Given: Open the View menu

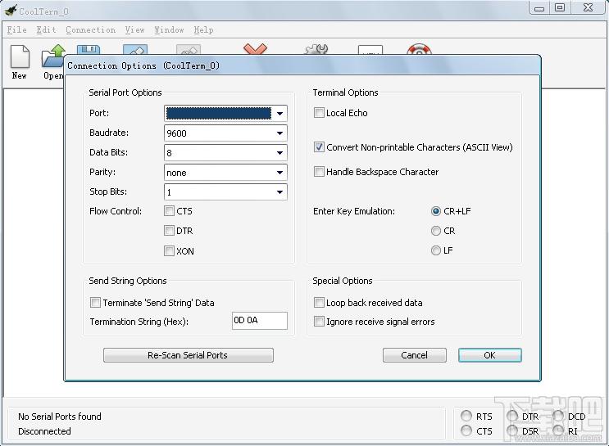Looking at the screenshot, I should 134,29.
